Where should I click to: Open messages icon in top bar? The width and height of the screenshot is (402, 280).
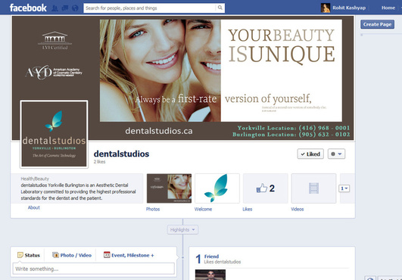(x=65, y=8)
